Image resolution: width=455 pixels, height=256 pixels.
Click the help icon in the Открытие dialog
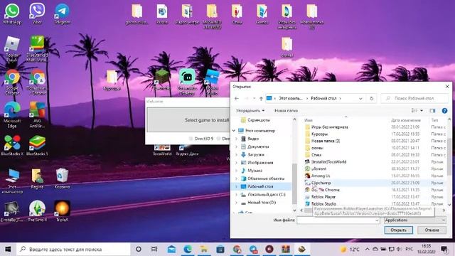444,111
